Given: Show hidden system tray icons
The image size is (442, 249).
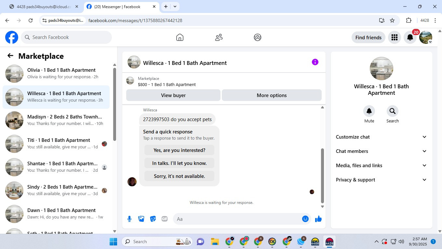Looking at the screenshot, I should coord(377,242).
